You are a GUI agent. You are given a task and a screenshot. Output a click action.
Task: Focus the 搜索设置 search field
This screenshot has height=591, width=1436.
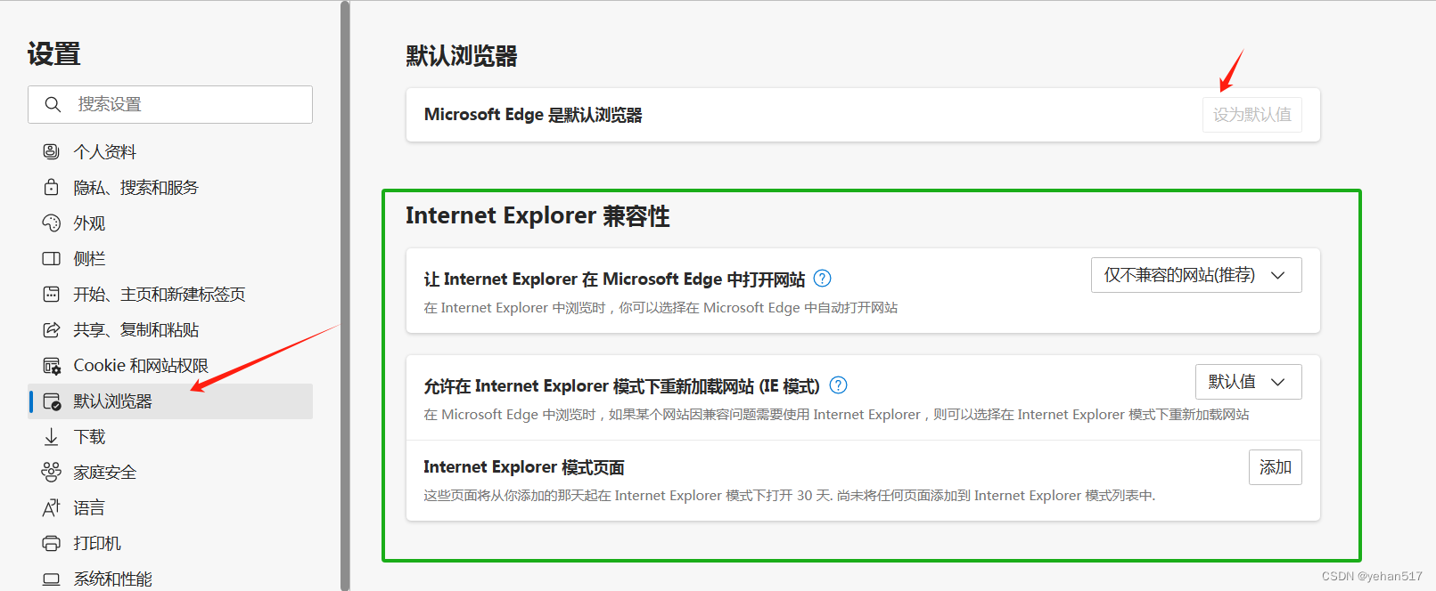point(170,104)
